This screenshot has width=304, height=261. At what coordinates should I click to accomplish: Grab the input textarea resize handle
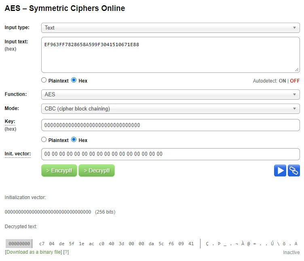point(297,70)
